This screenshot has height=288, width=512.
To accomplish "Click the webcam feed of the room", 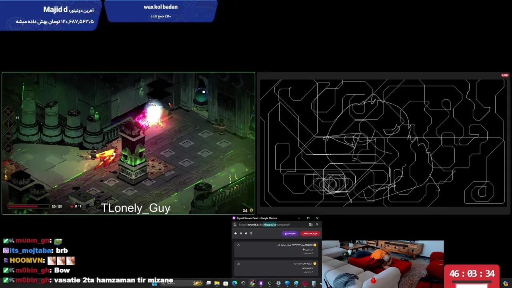I will pyautogui.click(x=382, y=264).
